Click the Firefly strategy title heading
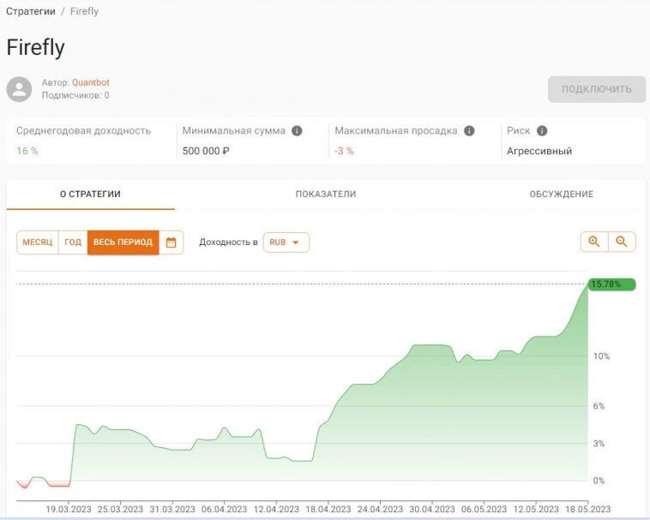Image resolution: width=650 pixels, height=520 pixels. click(36, 47)
